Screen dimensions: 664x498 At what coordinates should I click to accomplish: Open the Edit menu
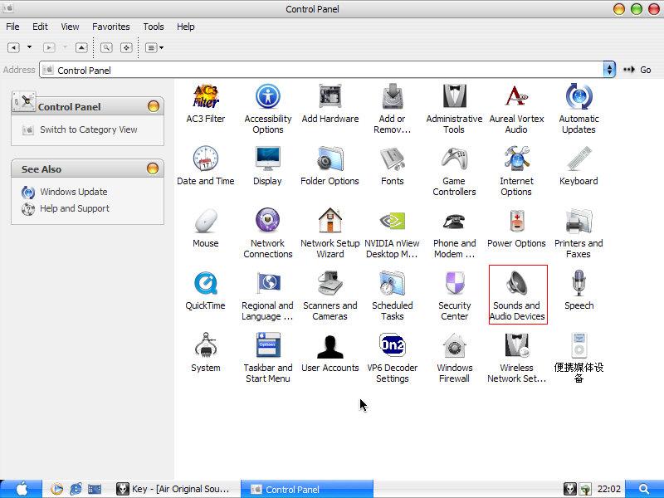click(x=40, y=27)
